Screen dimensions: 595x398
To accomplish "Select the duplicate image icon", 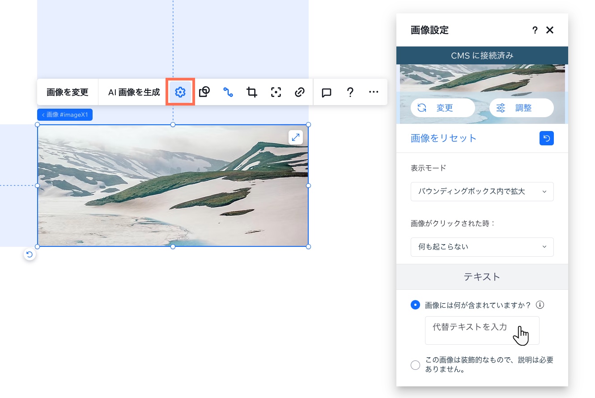I will tap(204, 92).
